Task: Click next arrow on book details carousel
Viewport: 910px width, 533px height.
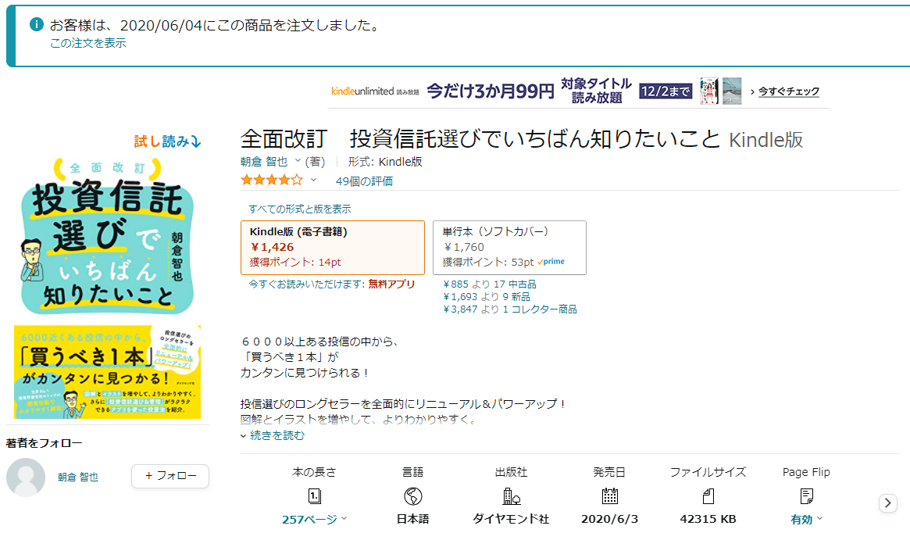Action: [x=887, y=503]
